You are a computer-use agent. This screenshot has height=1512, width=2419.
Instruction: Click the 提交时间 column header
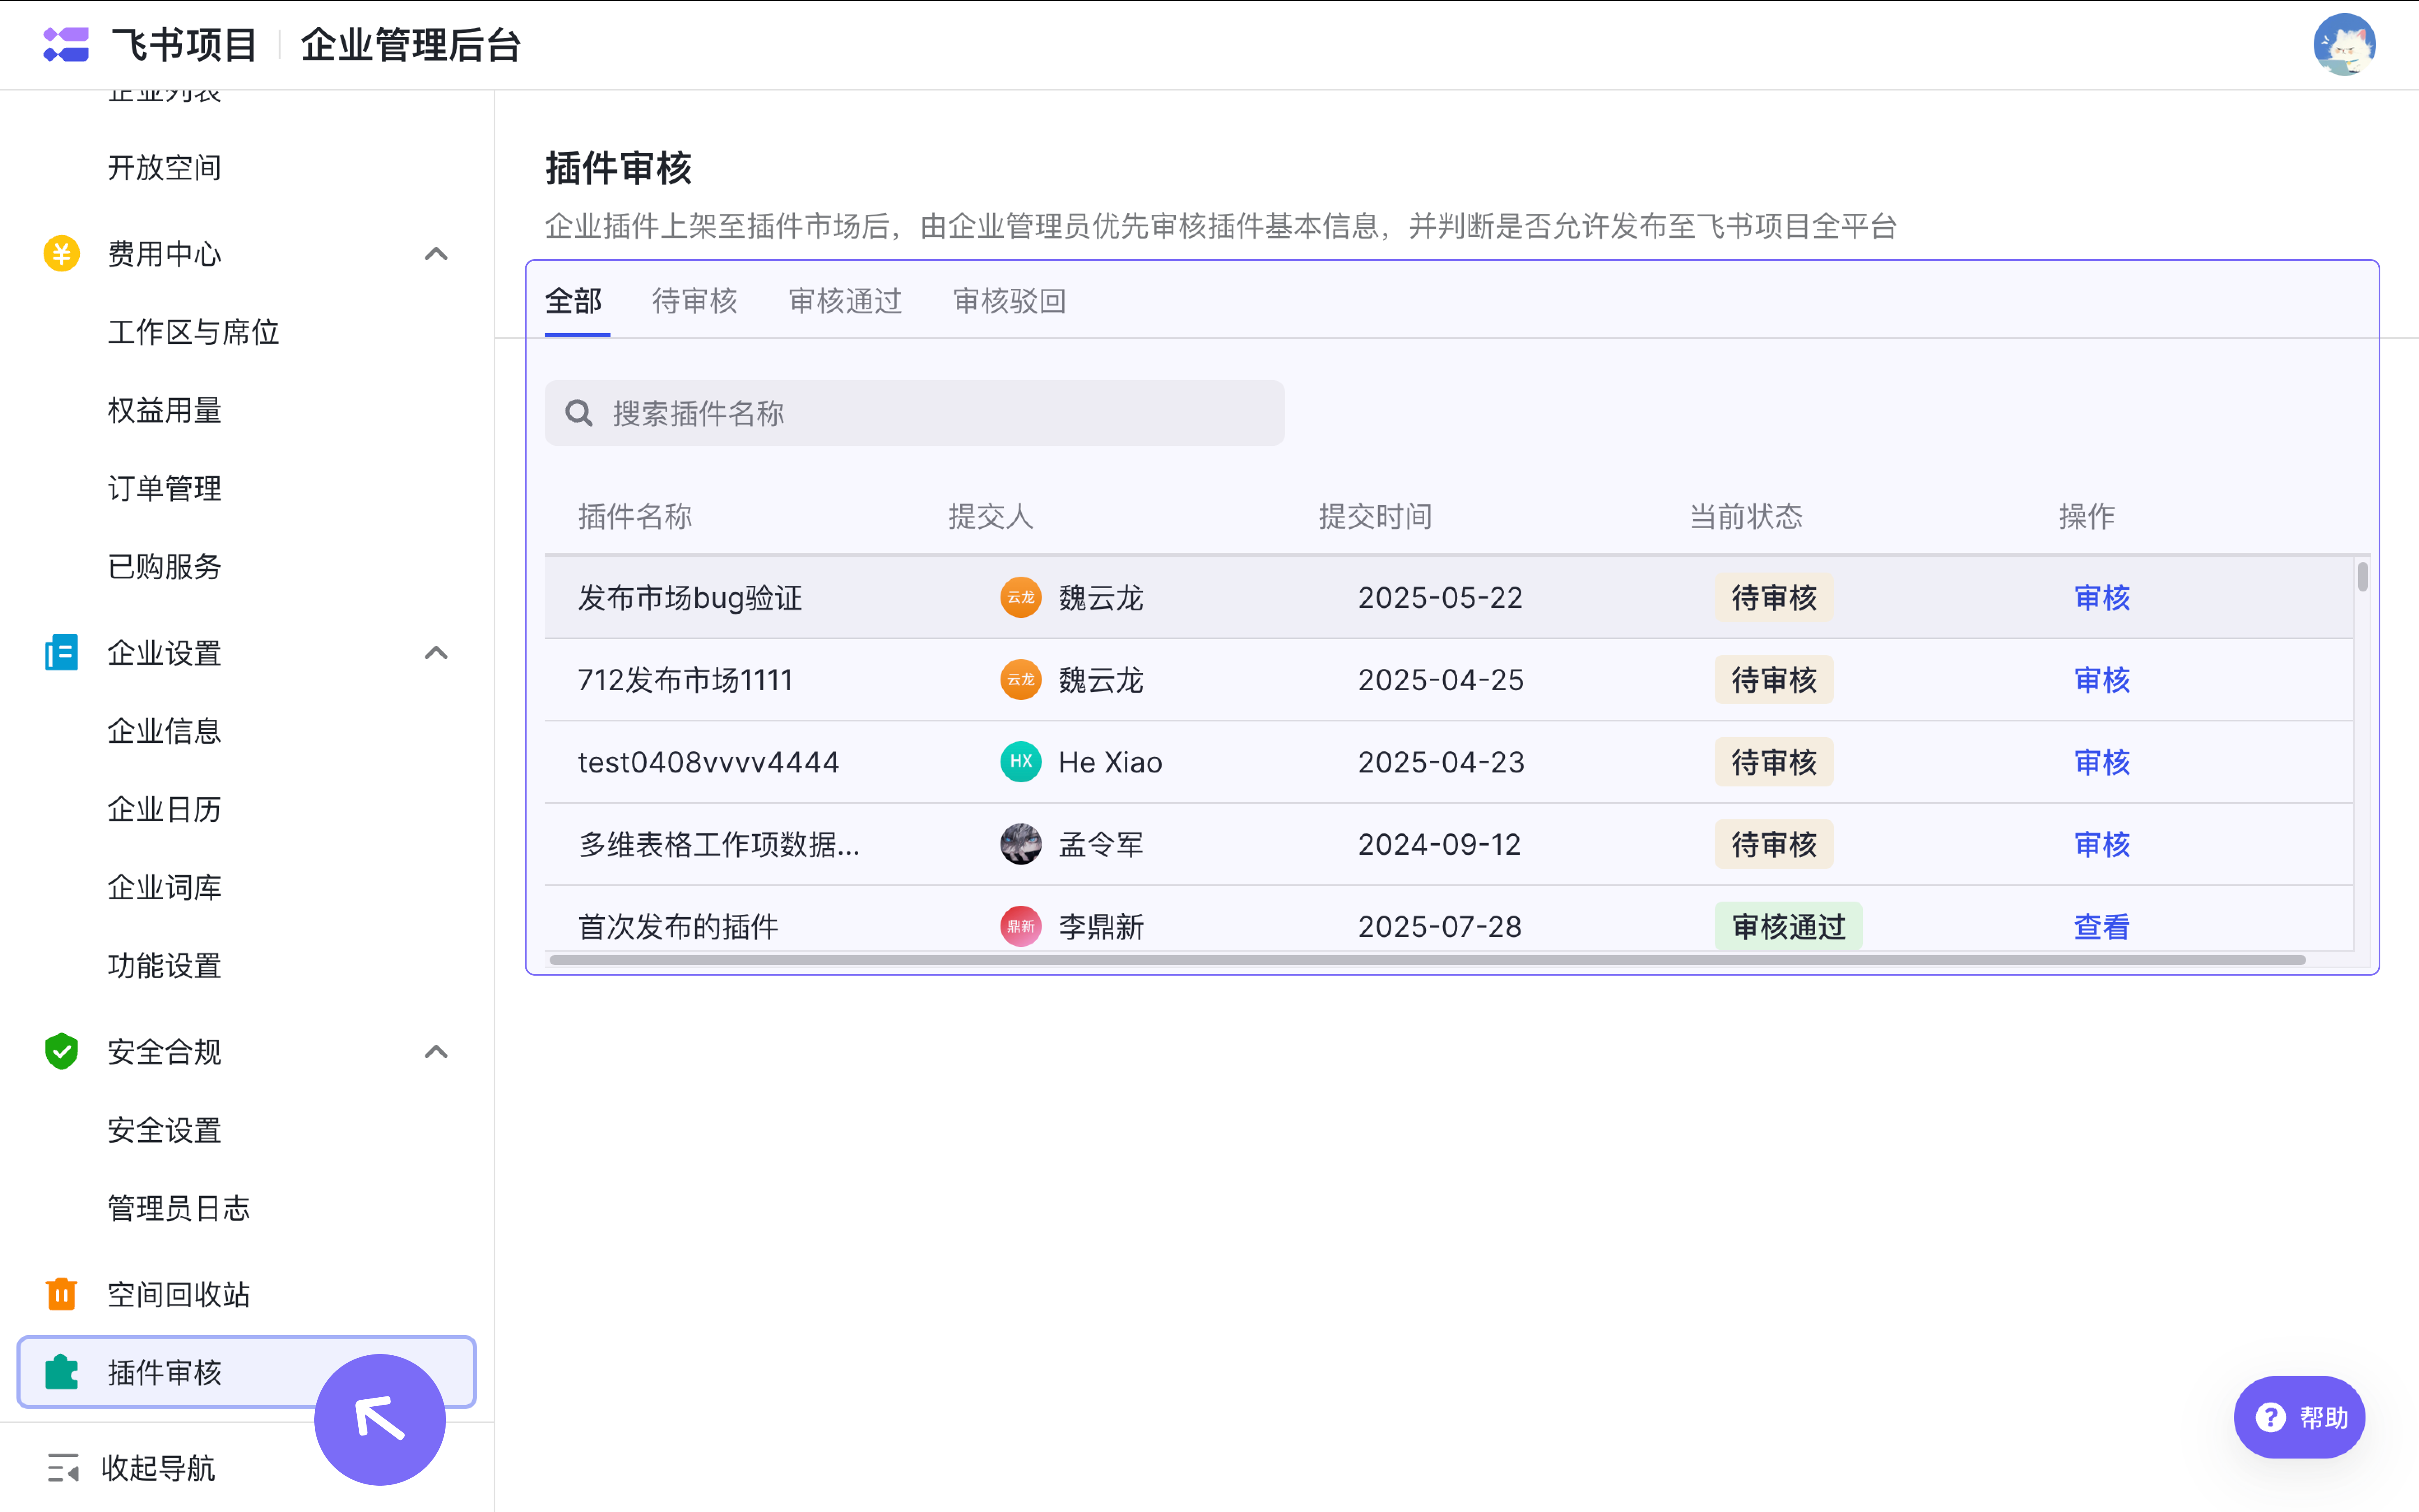click(x=1375, y=516)
